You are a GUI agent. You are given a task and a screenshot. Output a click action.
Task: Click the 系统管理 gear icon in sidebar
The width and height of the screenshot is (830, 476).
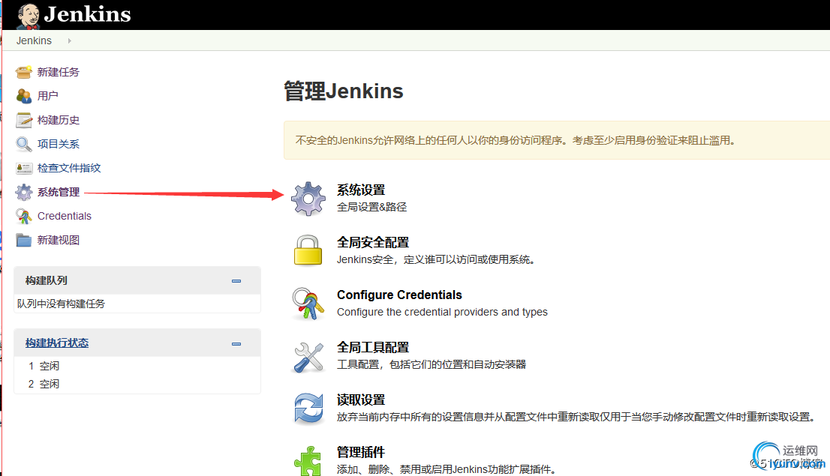click(24, 192)
